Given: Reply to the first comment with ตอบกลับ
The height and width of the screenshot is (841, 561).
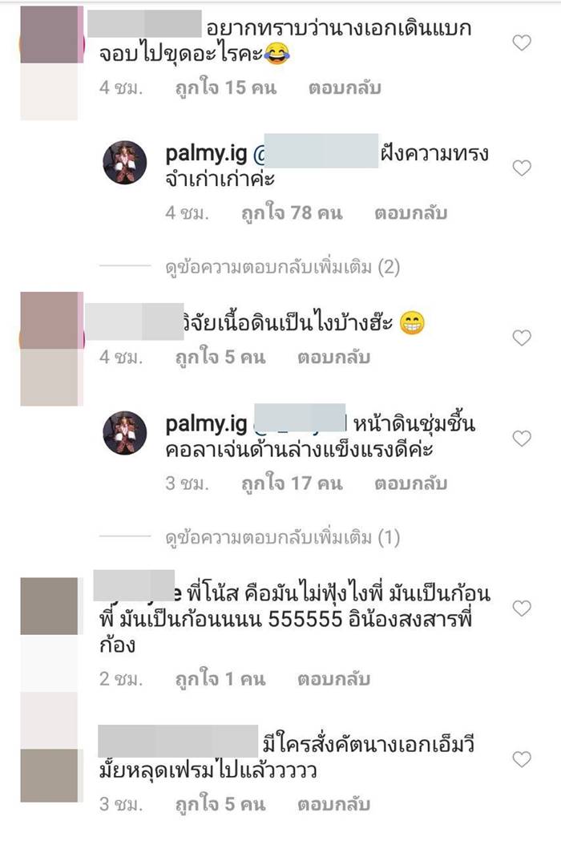Looking at the screenshot, I should [345, 88].
